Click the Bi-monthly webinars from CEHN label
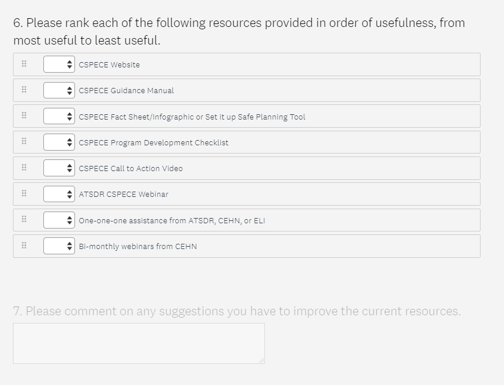Screen dimensions: 504x385 (x=138, y=247)
